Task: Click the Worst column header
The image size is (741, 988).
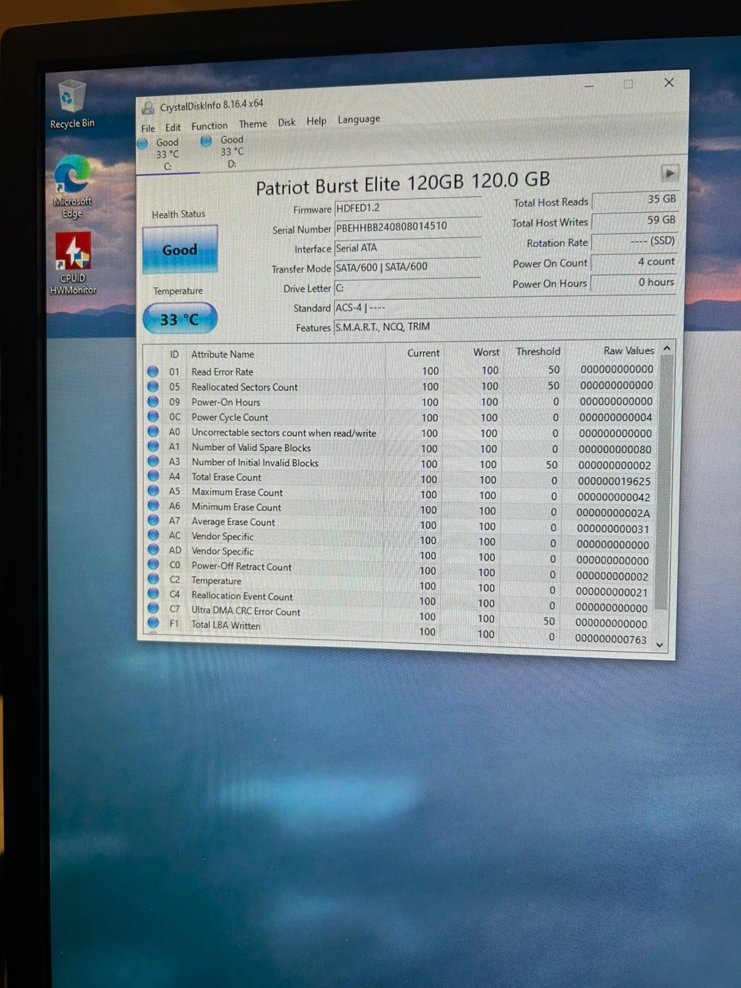Action: (486, 352)
